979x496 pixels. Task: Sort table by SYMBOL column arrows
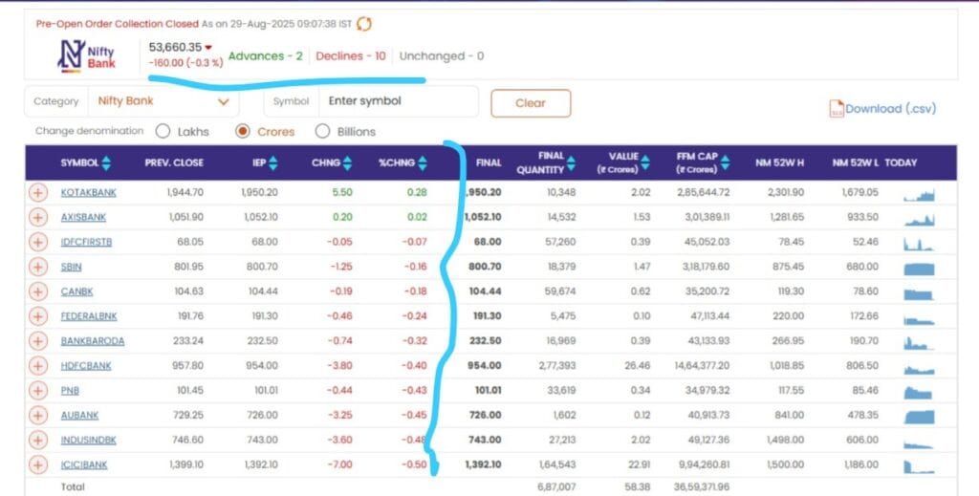pos(106,163)
